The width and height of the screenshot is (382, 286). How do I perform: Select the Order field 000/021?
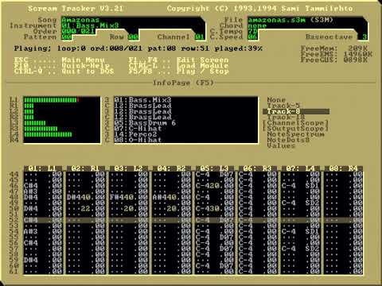tap(78, 31)
